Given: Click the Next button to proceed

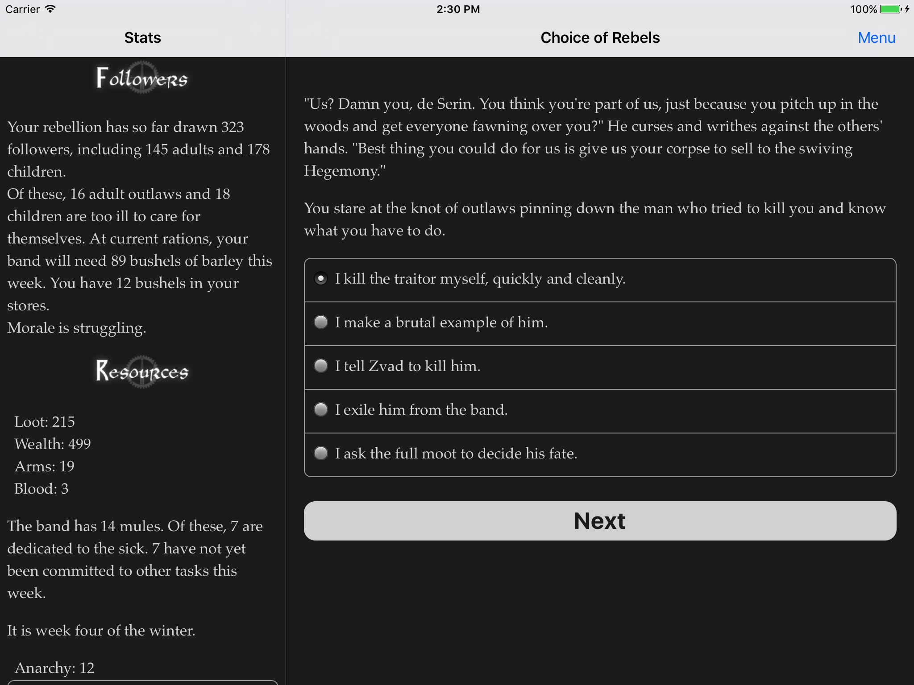Looking at the screenshot, I should click(x=599, y=520).
